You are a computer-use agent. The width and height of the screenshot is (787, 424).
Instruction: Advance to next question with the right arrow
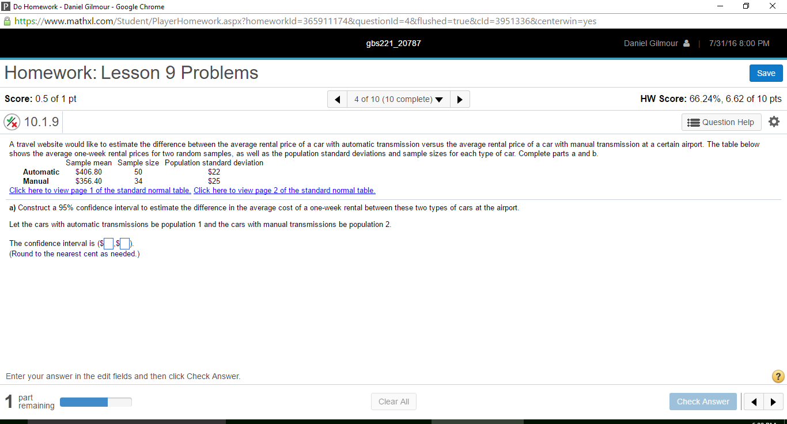459,99
